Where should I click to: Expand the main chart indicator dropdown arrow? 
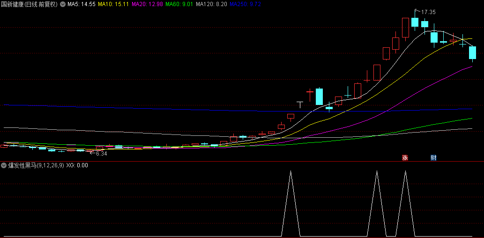[x=63, y=4]
